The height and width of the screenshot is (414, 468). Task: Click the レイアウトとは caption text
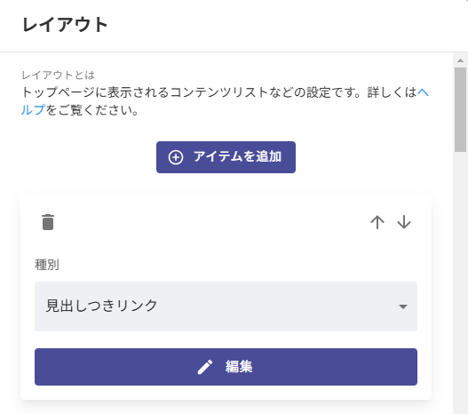point(59,75)
